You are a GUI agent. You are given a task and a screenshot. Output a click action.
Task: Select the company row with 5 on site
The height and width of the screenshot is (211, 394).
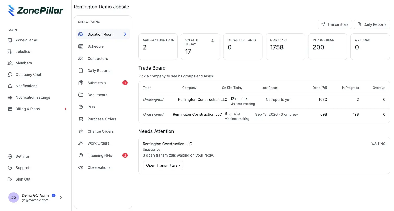coord(264,116)
